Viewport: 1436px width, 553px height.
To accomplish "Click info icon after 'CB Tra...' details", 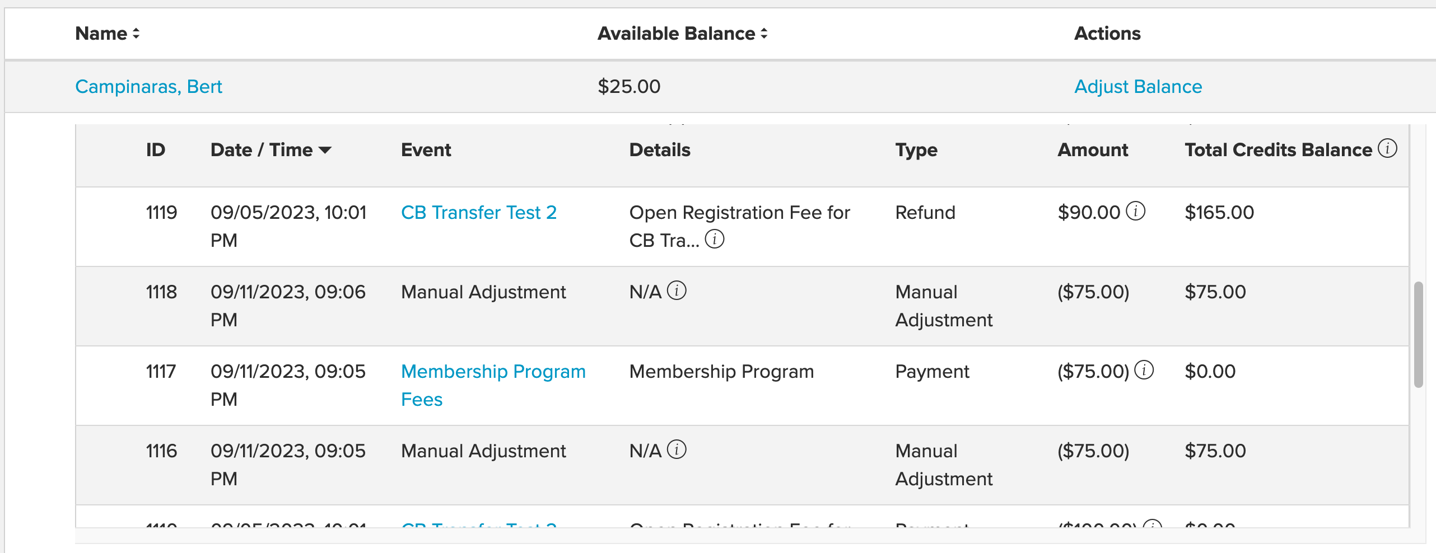I will 714,239.
